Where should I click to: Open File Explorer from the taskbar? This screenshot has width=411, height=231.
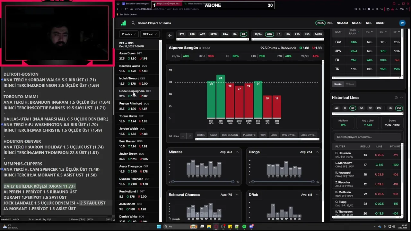point(209,227)
